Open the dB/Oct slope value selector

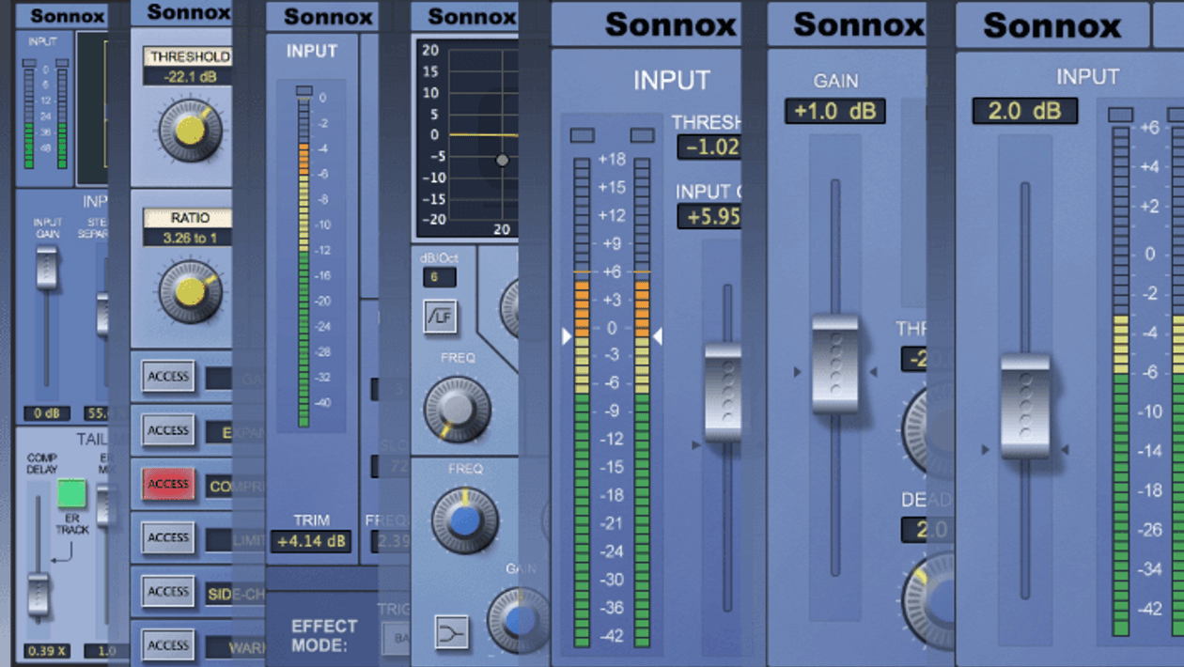coord(439,277)
